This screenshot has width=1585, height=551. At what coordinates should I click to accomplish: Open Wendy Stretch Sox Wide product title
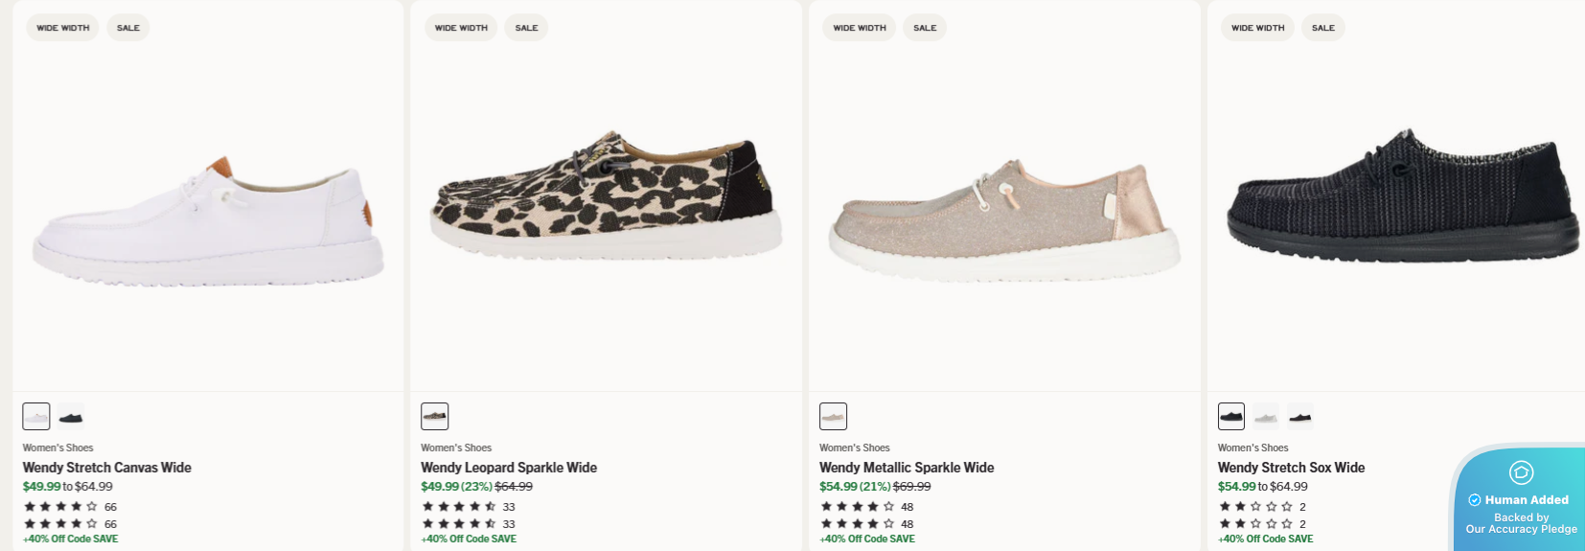coord(1291,468)
